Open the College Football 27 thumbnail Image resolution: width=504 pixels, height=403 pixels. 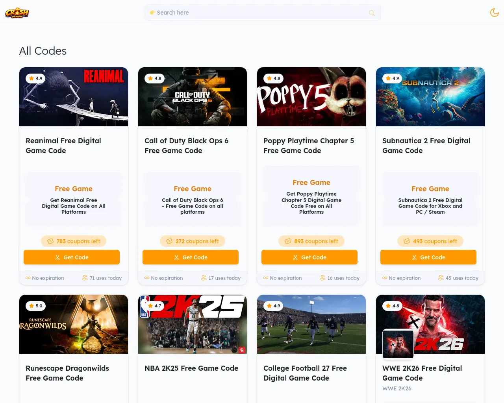(311, 324)
